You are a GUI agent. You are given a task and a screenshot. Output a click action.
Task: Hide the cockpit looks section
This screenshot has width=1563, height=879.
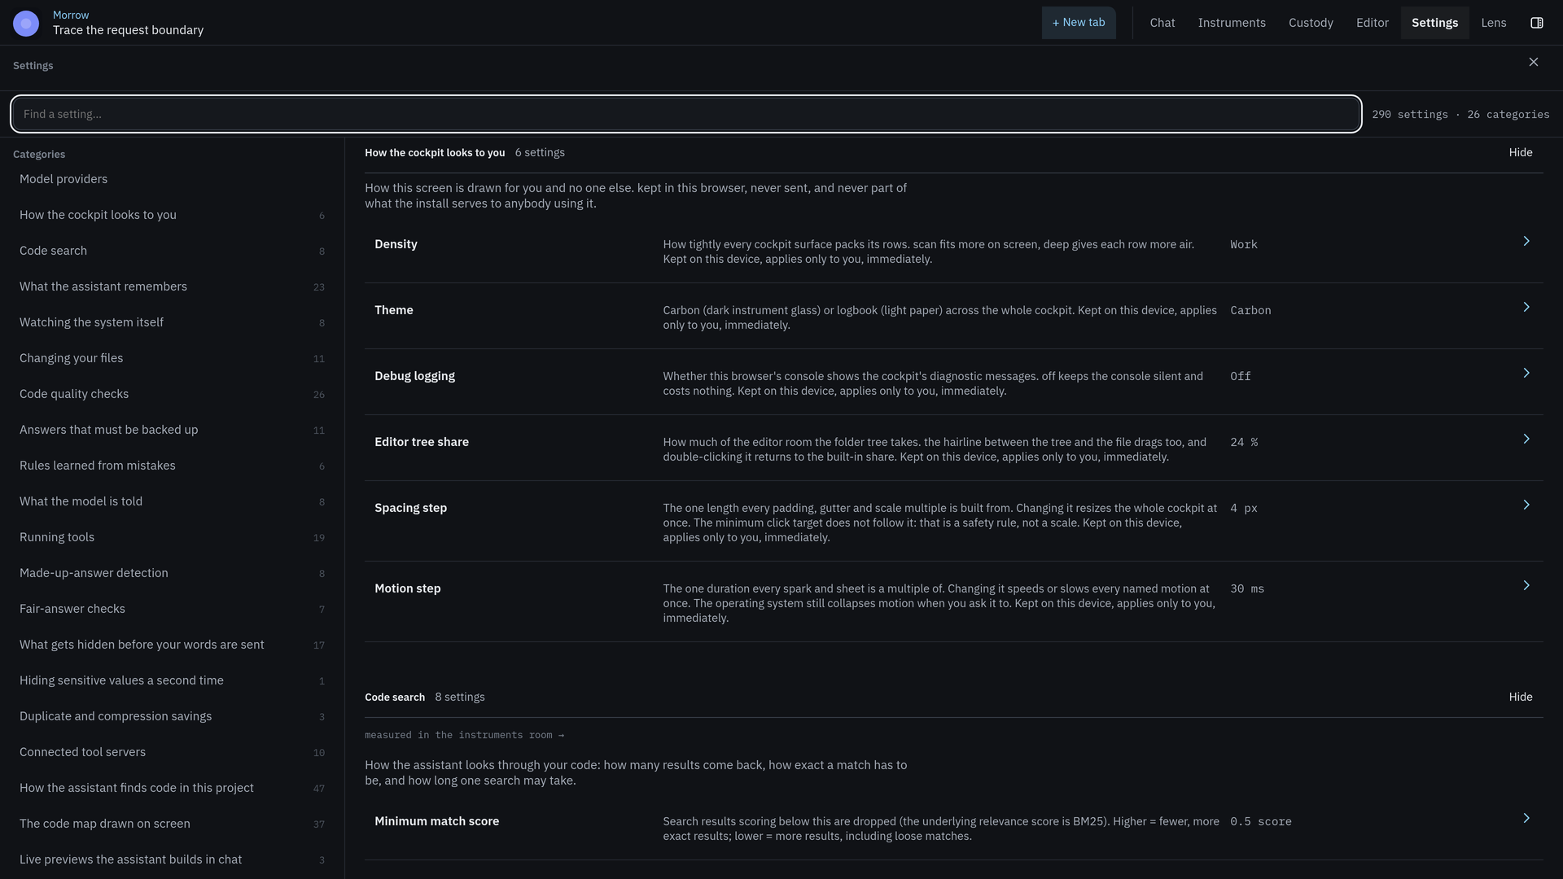click(1521, 152)
